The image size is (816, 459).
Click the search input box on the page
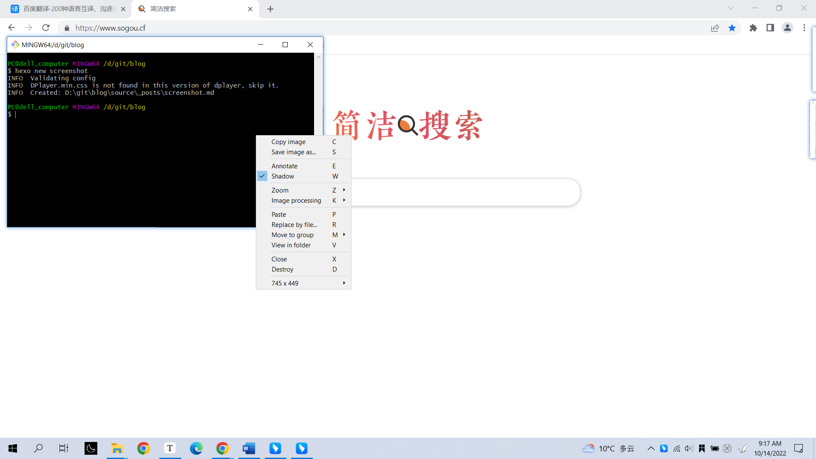[463, 193]
